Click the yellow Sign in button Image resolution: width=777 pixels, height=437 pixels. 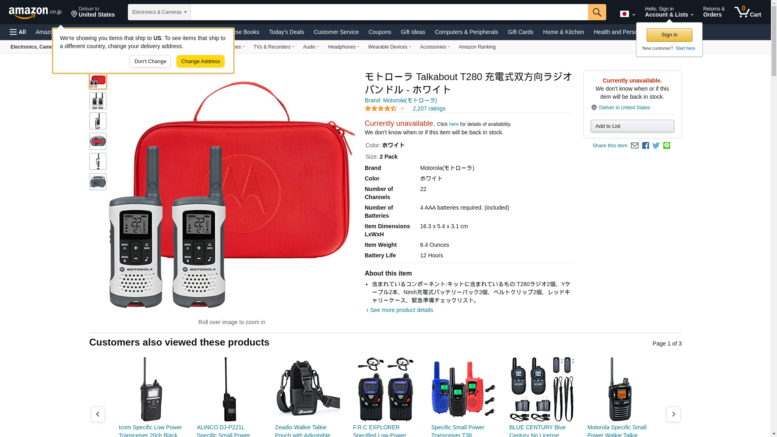click(669, 35)
